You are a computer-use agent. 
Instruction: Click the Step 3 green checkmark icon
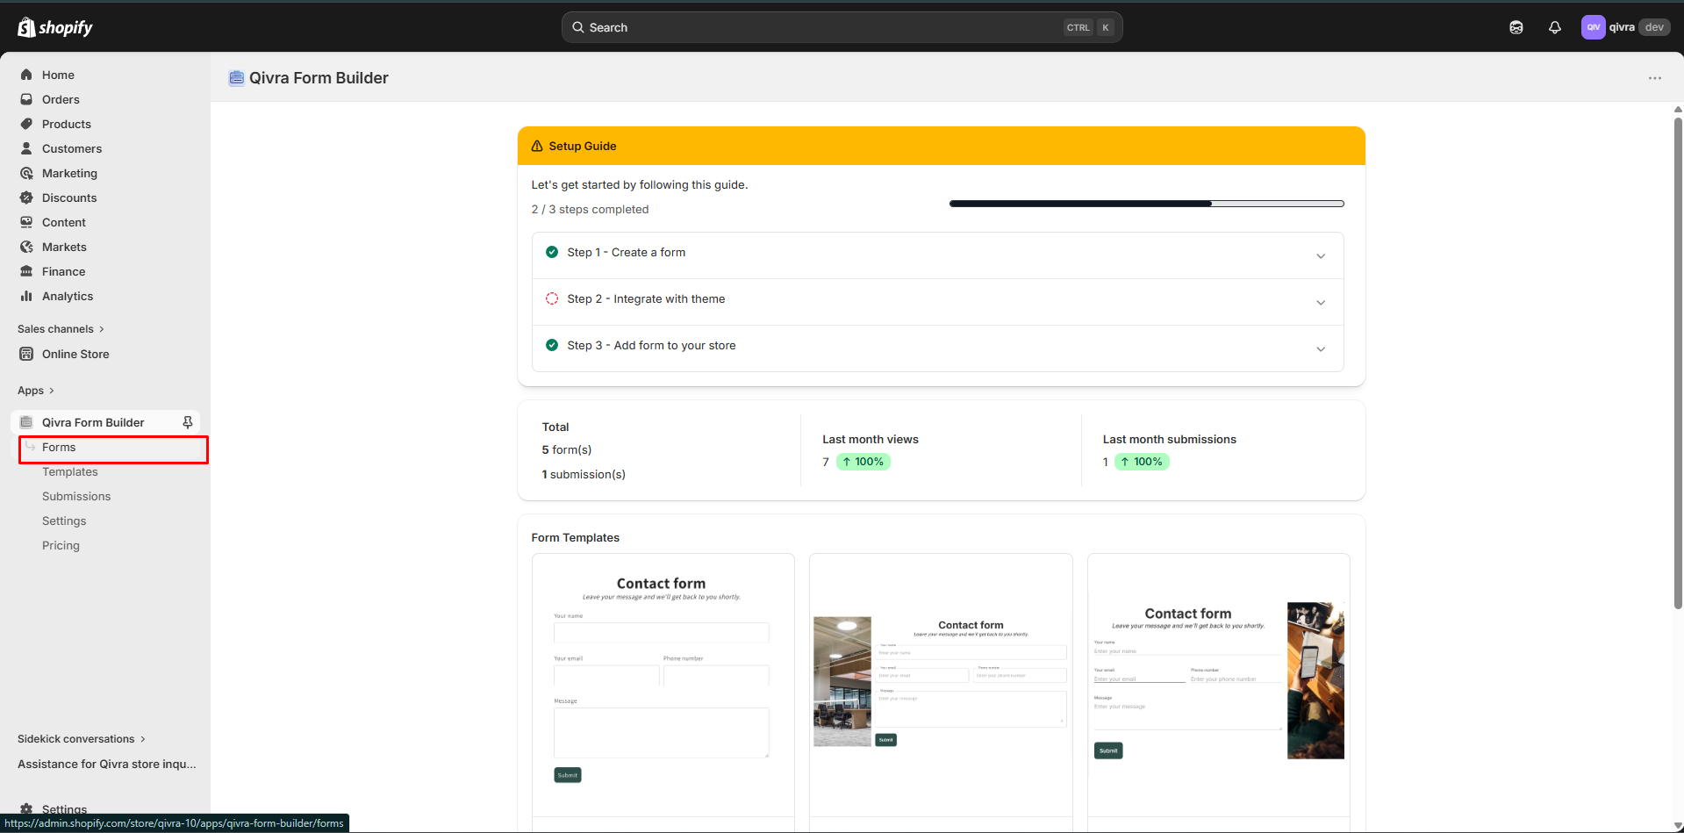pyautogui.click(x=552, y=345)
